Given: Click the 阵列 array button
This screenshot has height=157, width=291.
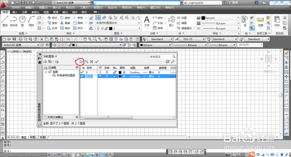Looking at the screenshot, I should pyautogui.click(x=78, y=28).
